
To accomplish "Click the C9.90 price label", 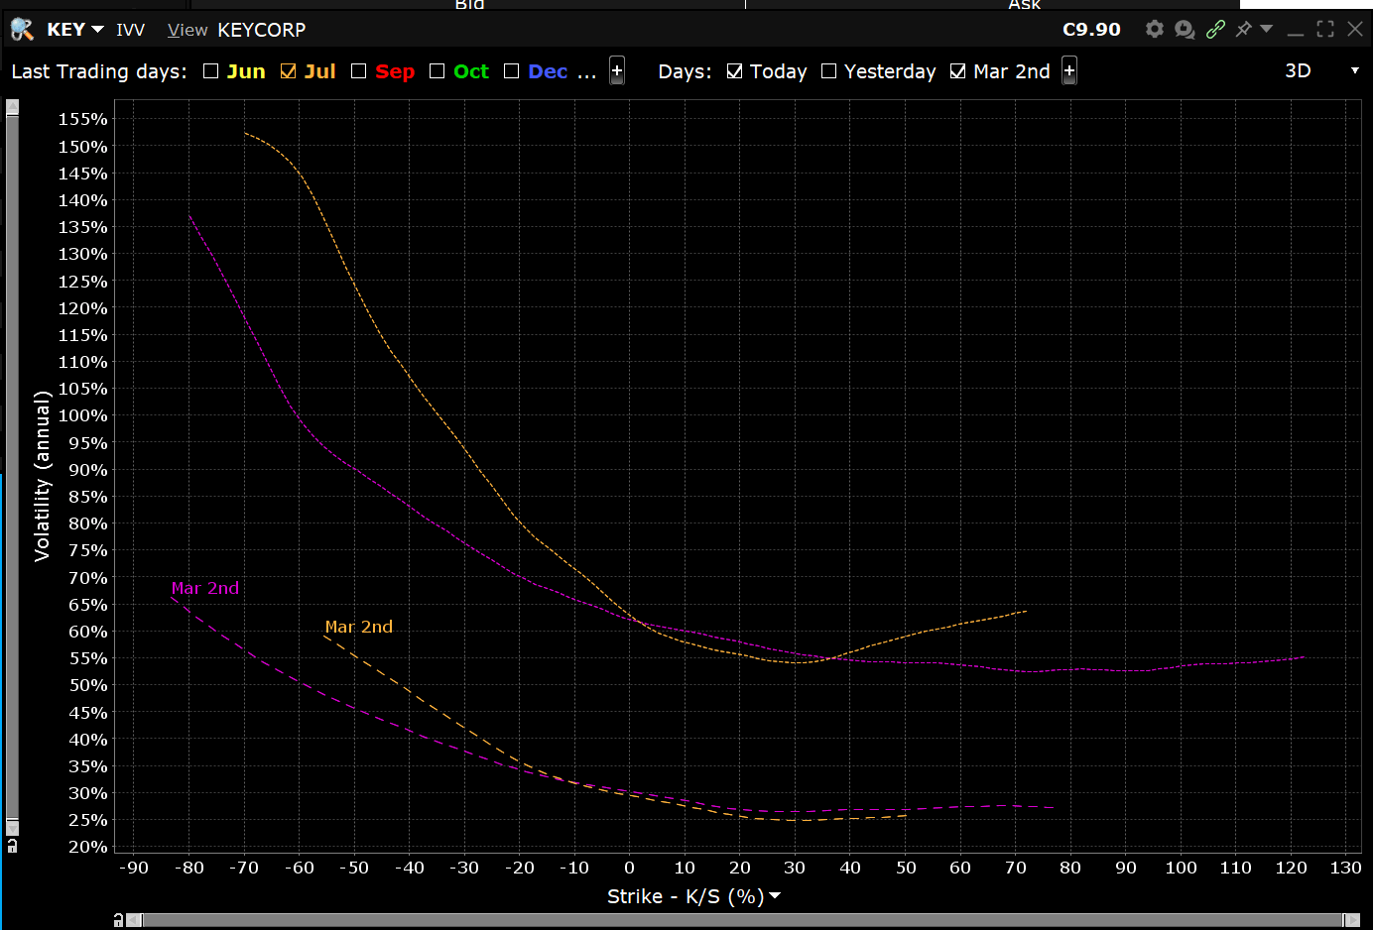I will (1091, 30).
